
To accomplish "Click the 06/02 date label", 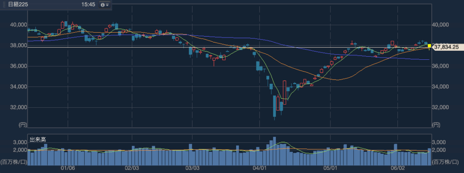I will tap(398, 168).
